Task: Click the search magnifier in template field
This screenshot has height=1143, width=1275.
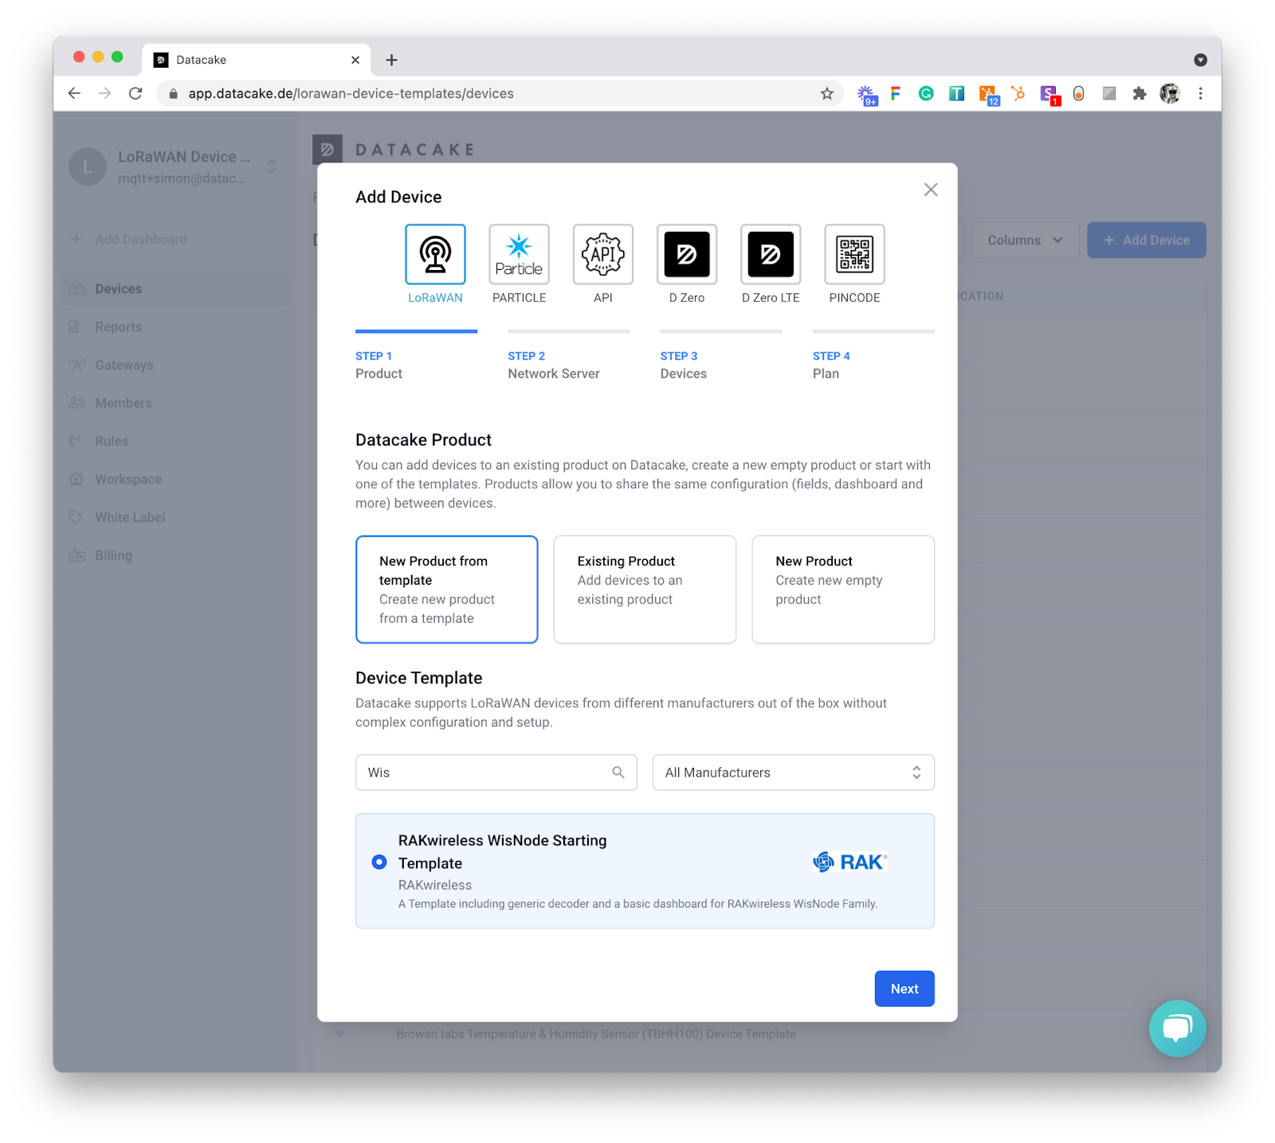Action: [618, 773]
